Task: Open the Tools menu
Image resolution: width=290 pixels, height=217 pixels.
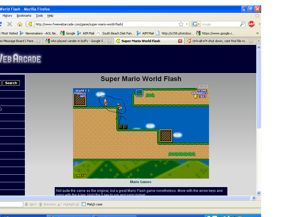Action: click(x=39, y=16)
